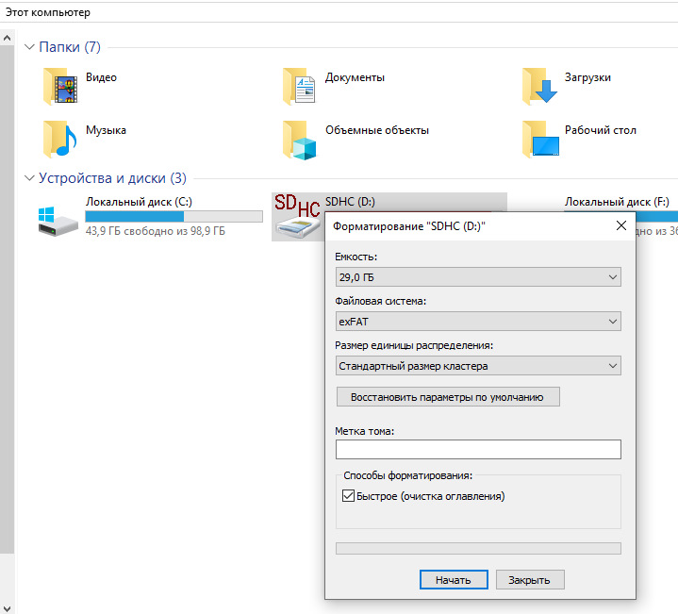Collapse the Папки (7) section
The height and width of the screenshot is (614, 678).
point(29,47)
